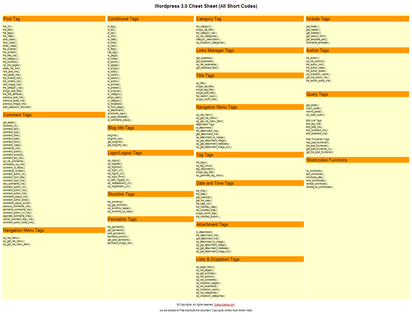Select the Shortlink Tags header

[150, 194]
